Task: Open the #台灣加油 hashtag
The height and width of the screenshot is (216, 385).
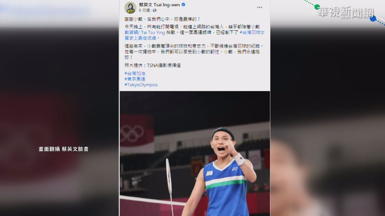Action: [135, 73]
